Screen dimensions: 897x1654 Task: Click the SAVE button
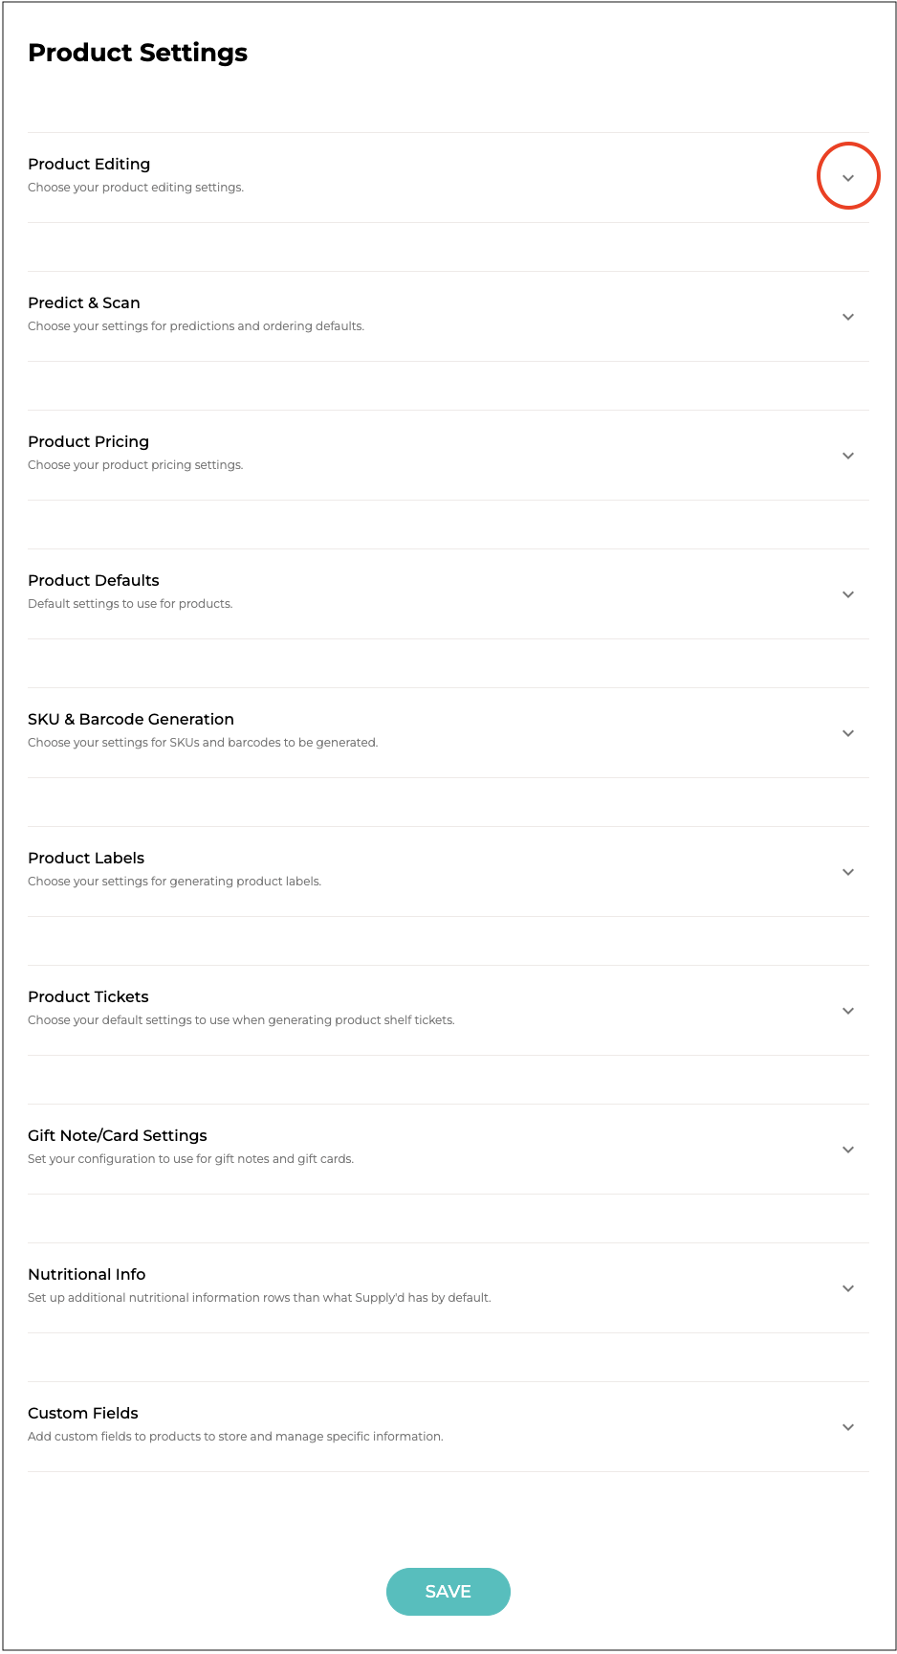[x=448, y=1591]
